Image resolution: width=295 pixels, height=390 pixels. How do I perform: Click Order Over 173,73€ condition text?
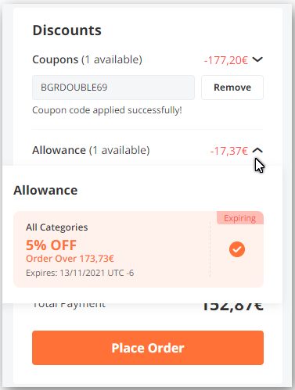tap(70, 259)
